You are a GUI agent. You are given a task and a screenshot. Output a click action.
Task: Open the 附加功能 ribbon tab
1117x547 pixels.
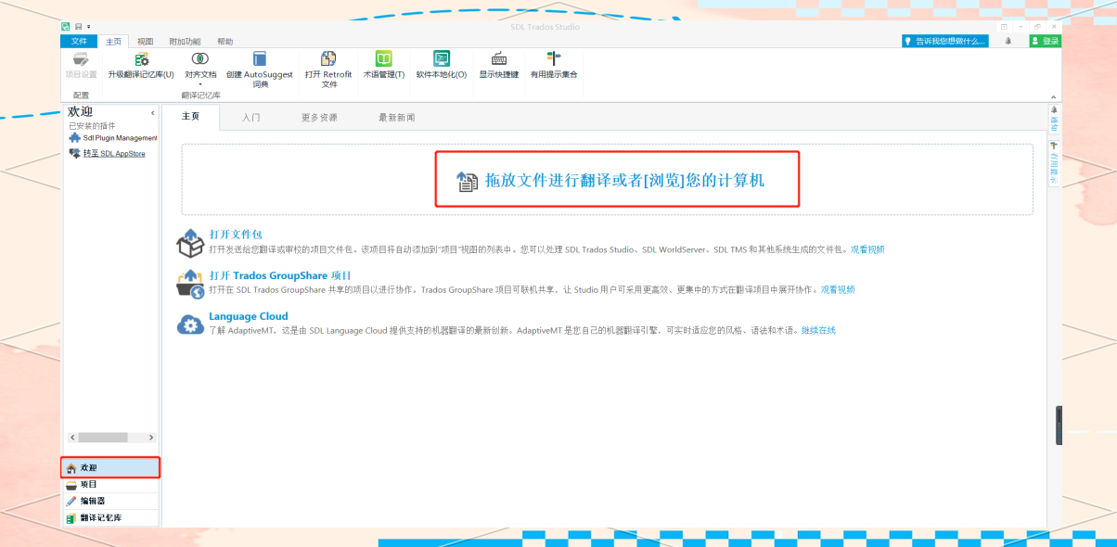185,42
